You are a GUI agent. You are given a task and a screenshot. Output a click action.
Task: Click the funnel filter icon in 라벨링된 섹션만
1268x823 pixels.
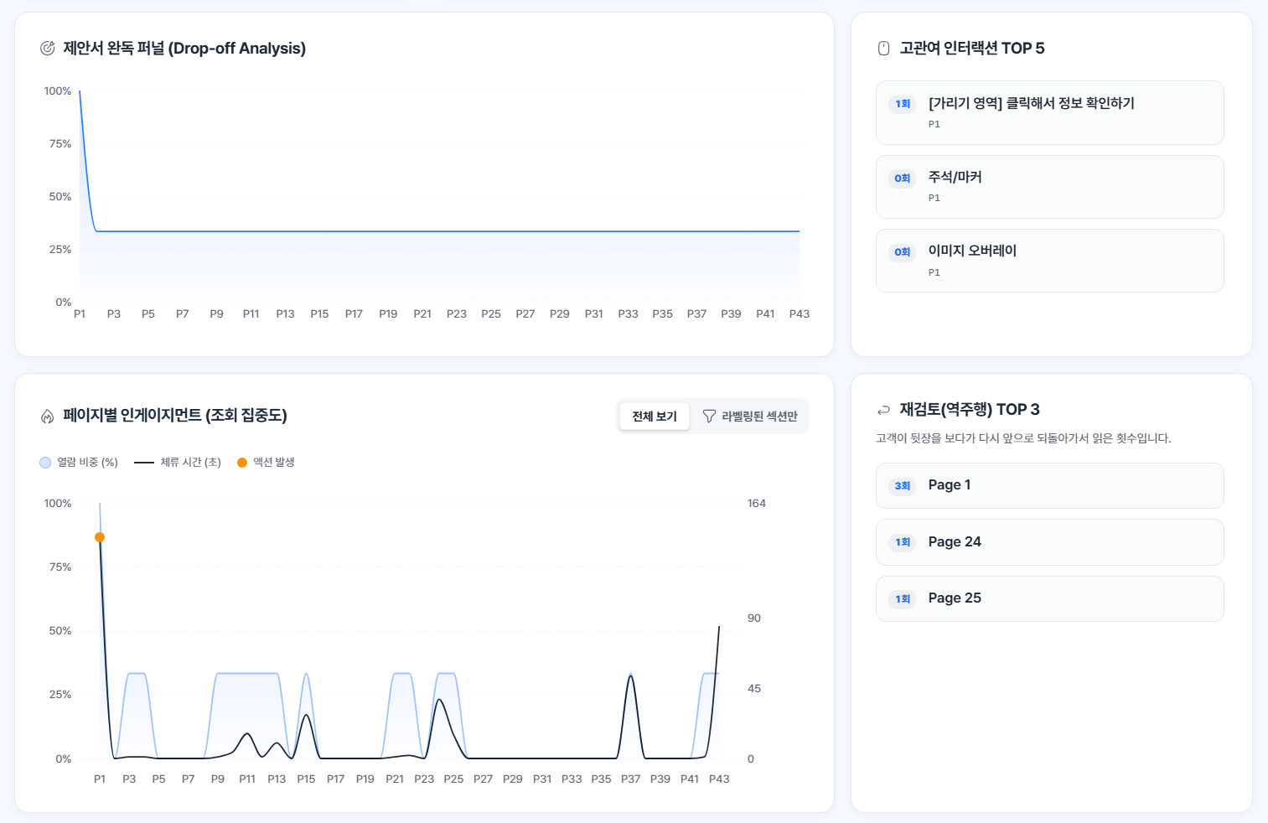coord(709,417)
